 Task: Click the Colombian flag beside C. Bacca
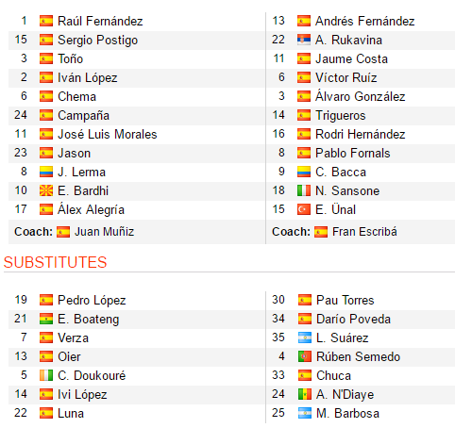[304, 172]
